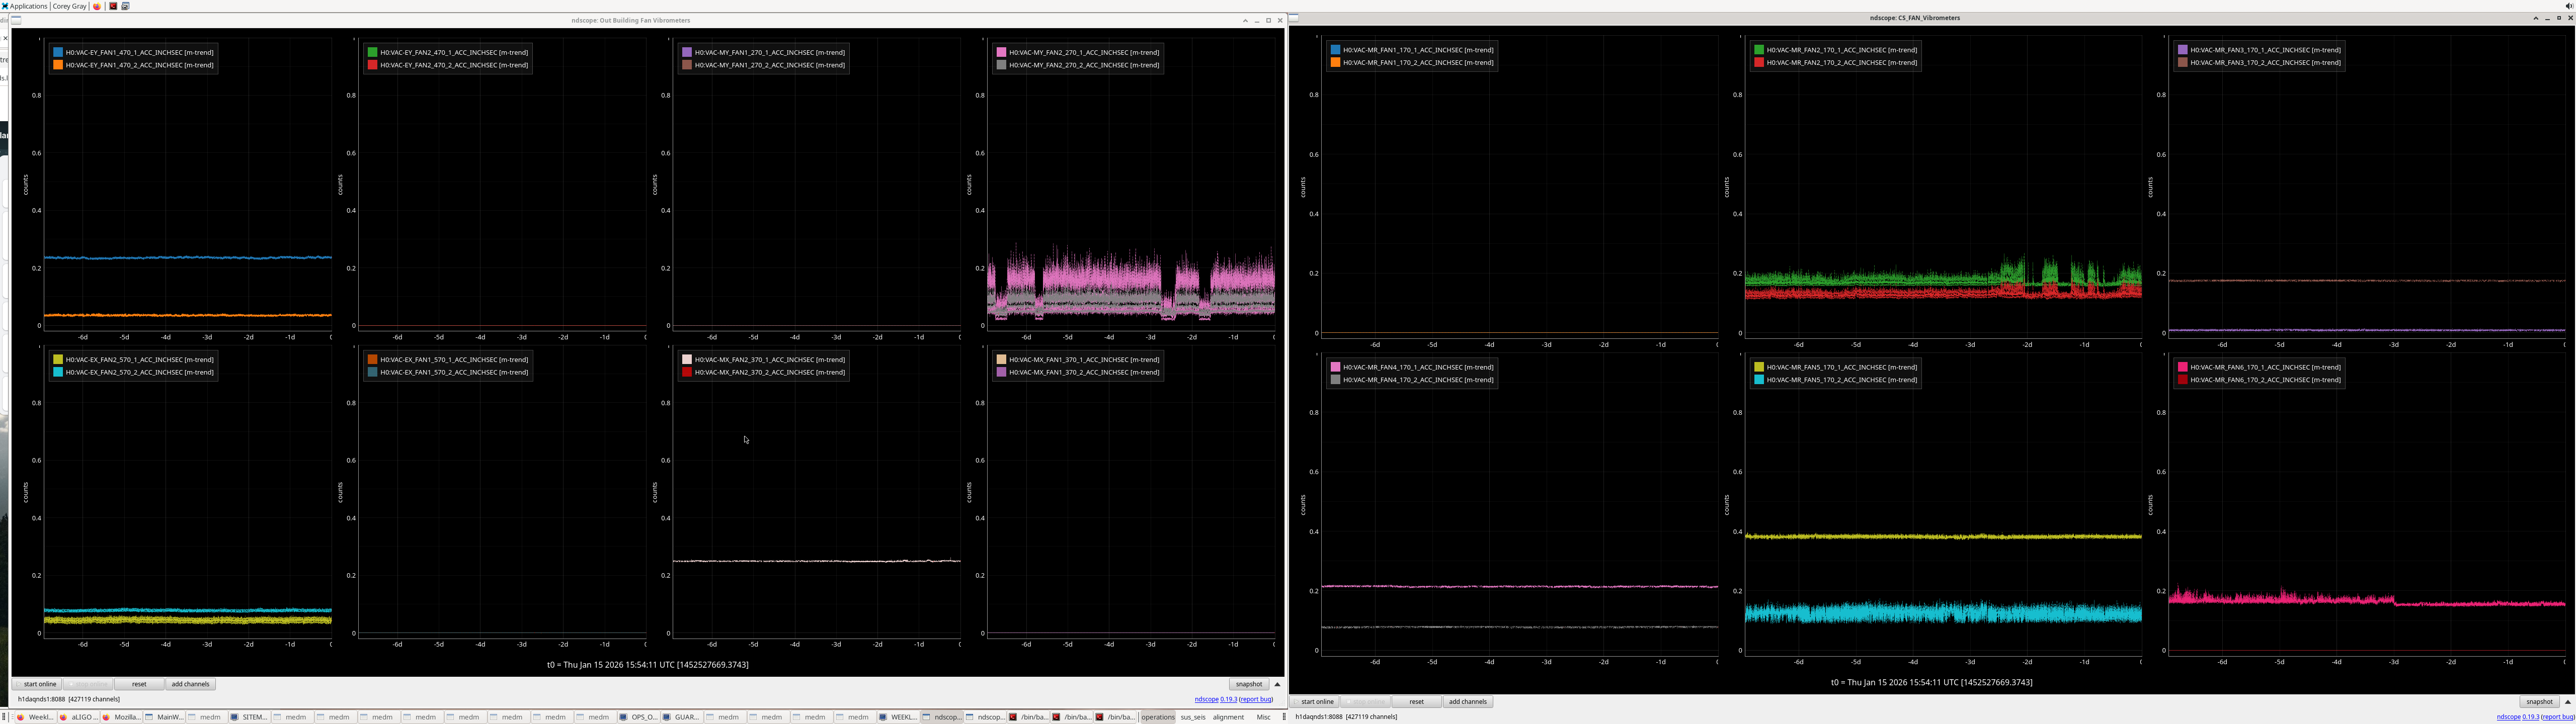2576x724 pixels.
Task: Click 'add channels' in the CS_FAN_Vibrometers window
Action: (1467, 702)
